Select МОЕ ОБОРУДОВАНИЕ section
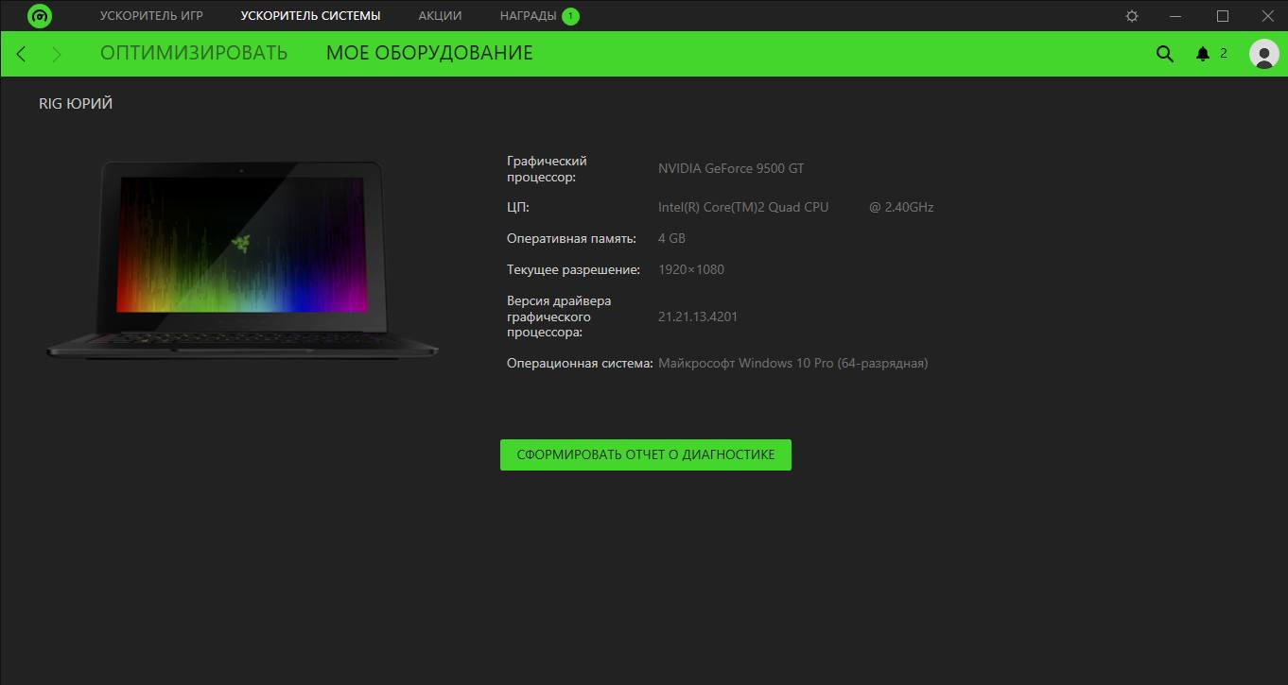This screenshot has width=1288, height=685. click(429, 53)
